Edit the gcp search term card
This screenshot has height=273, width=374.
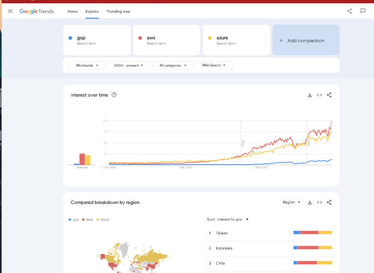tap(97, 40)
